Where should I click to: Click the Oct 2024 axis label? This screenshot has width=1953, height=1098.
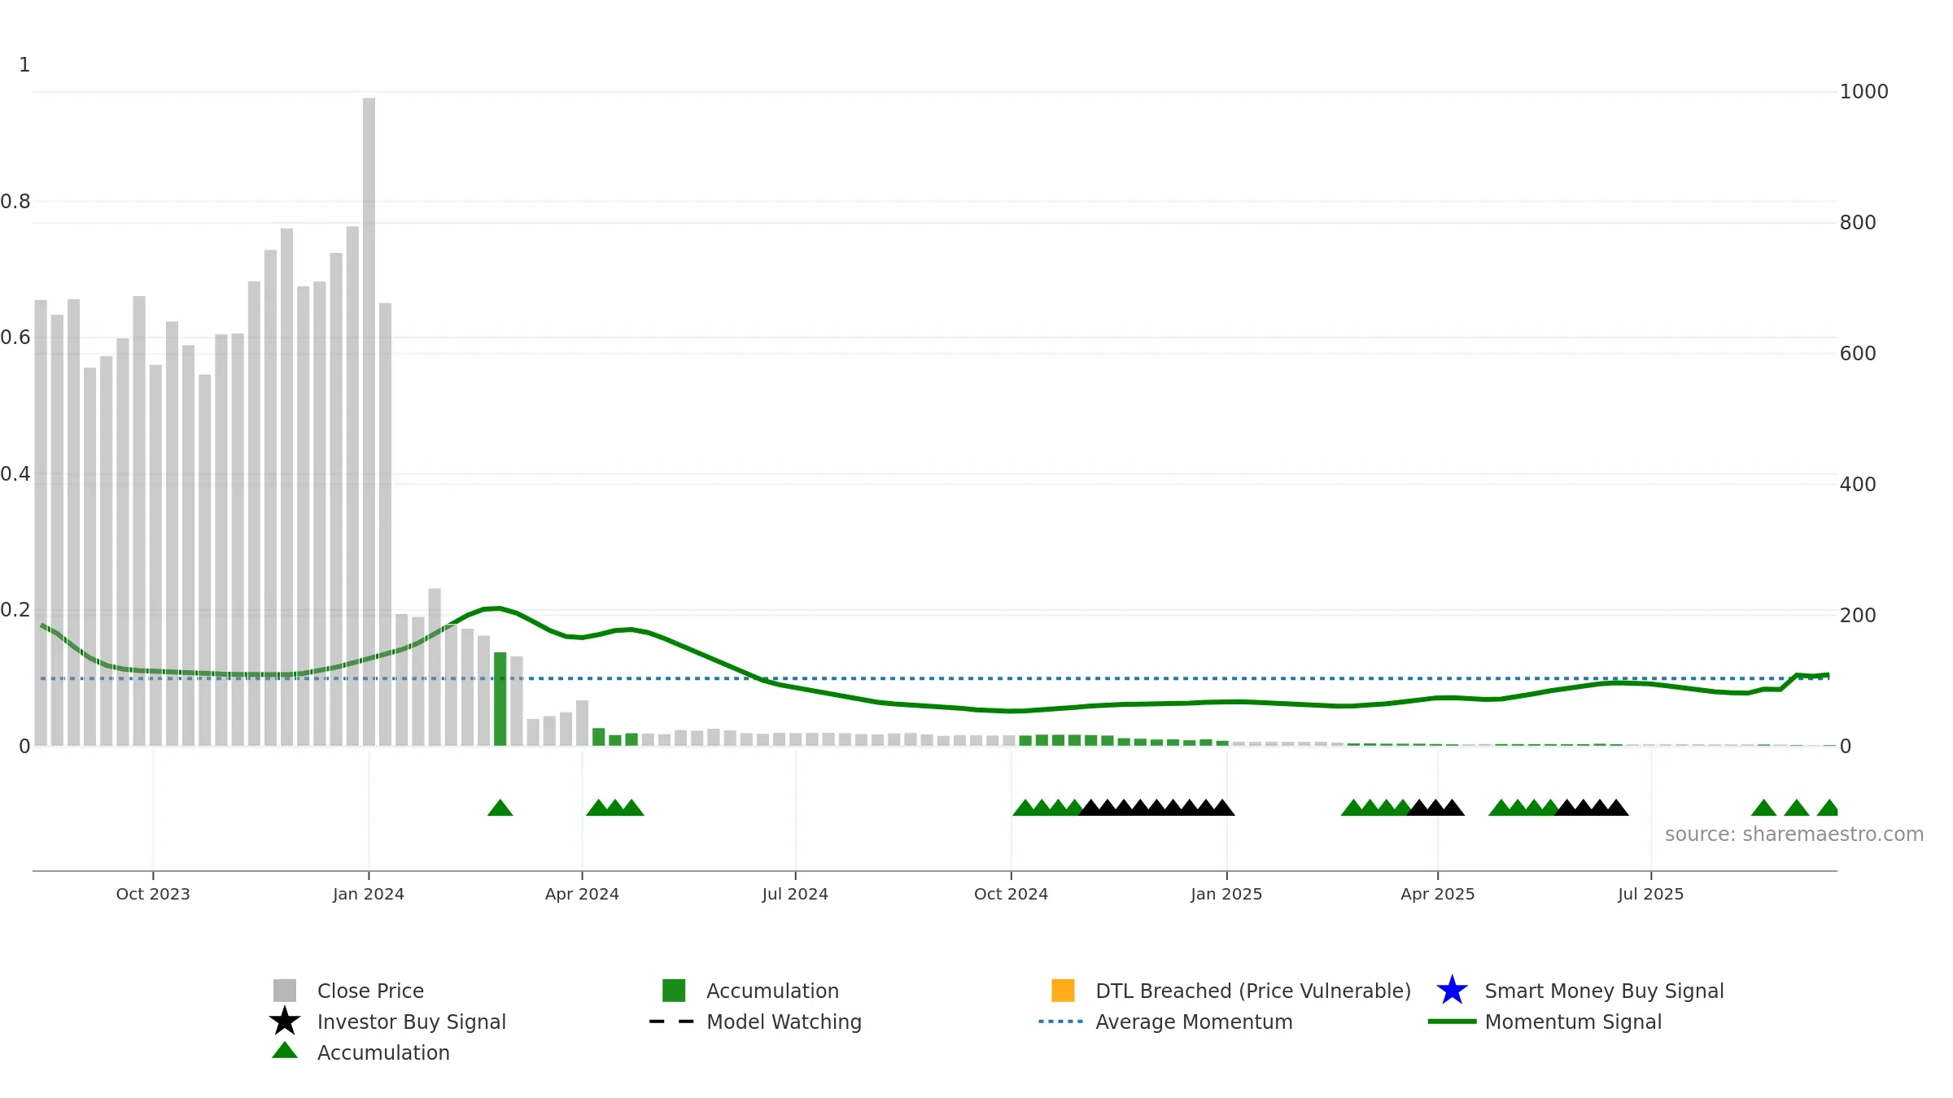click(x=1011, y=894)
